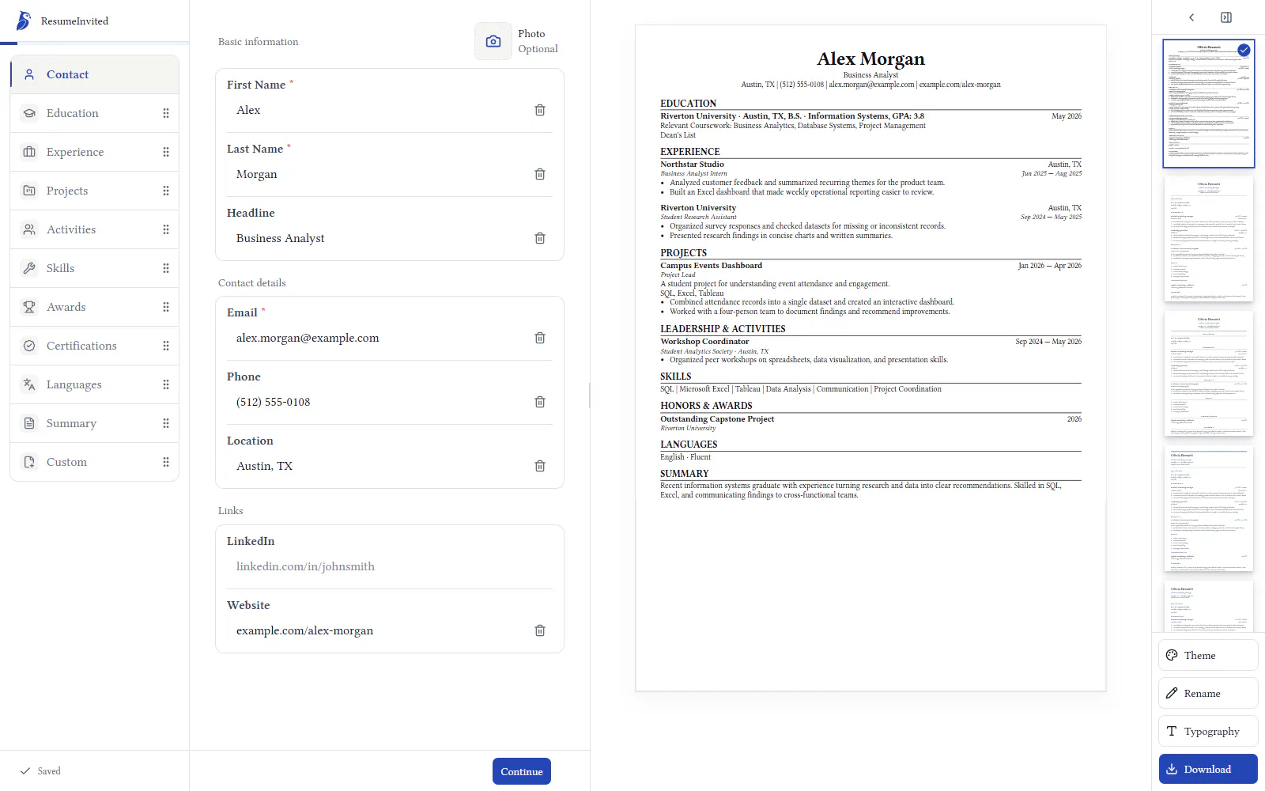The image size is (1265, 791).
Task: Delete the Last Name value using trash icon
Action: click(x=540, y=174)
